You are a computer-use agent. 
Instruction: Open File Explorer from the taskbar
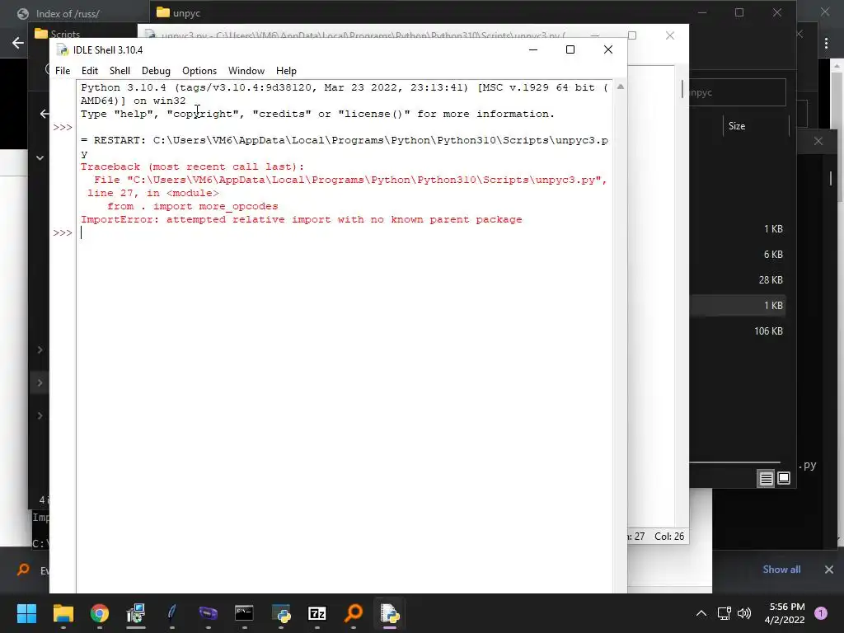pyautogui.click(x=63, y=613)
